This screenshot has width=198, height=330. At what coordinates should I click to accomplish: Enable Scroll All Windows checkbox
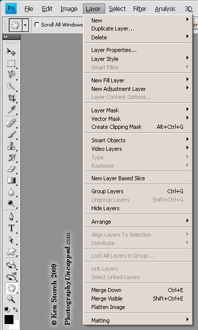pos(37,24)
